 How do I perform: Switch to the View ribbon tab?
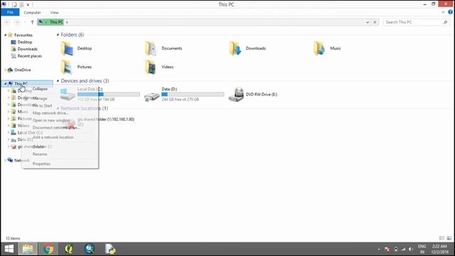pos(54,13)
